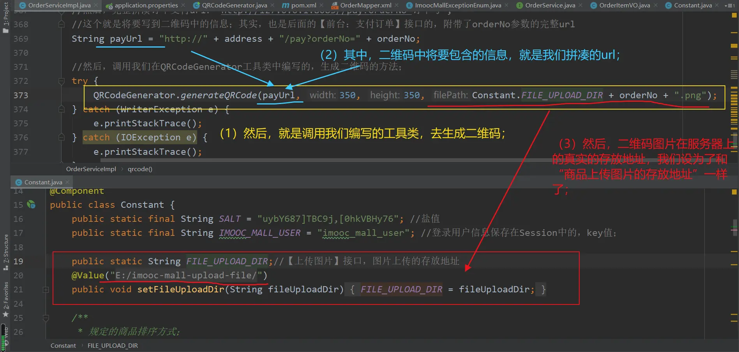This screenshot has height=352, width=739.
Task: Click the "imooc_mall_user" string literal
Action: (x=363, y=233)
